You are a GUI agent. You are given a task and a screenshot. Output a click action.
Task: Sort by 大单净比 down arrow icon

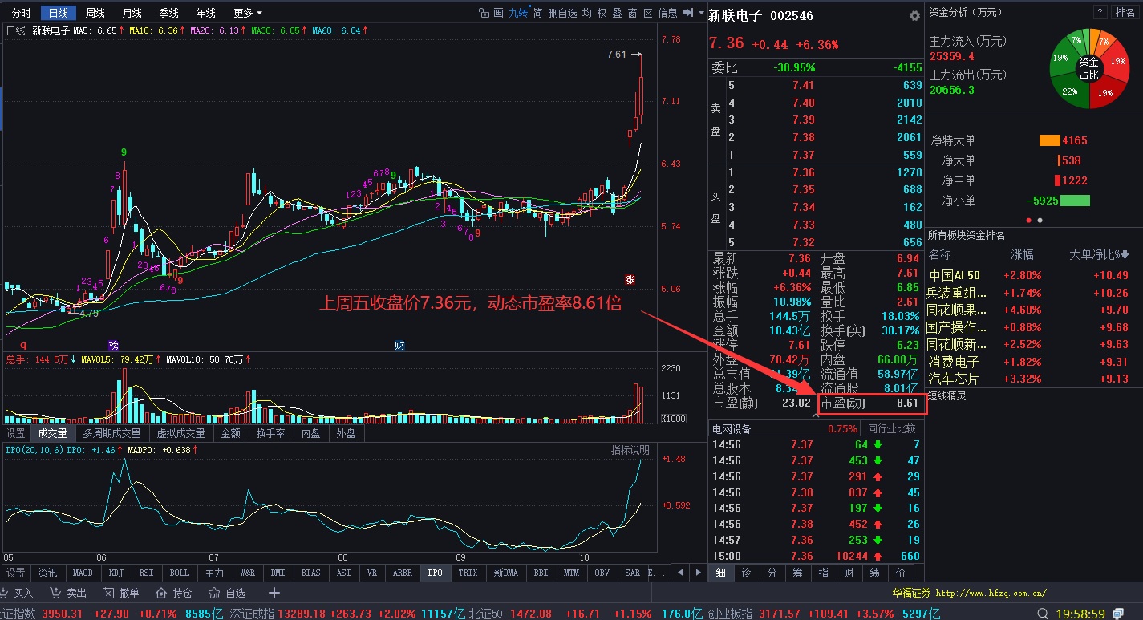[1126, 254]
